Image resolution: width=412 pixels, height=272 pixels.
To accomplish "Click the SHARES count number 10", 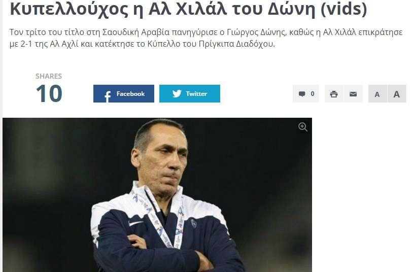I will (x=49, y=93).
